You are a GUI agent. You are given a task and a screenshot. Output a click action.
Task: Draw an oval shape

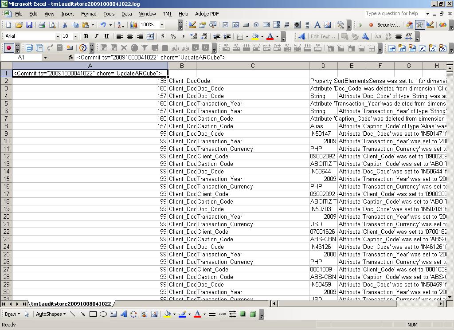coord(103,314)
